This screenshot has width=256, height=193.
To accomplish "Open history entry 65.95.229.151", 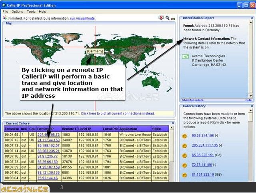I will coord(203,155).
